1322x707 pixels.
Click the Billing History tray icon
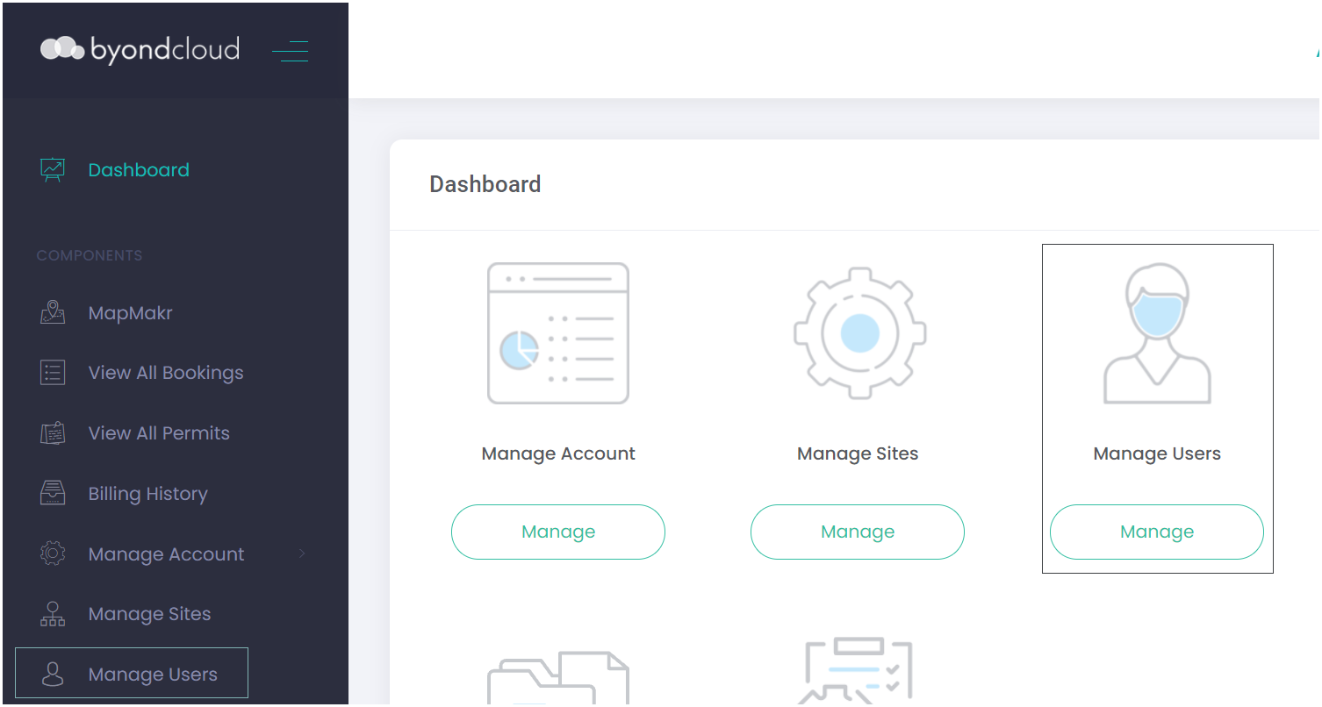[53, 494]
